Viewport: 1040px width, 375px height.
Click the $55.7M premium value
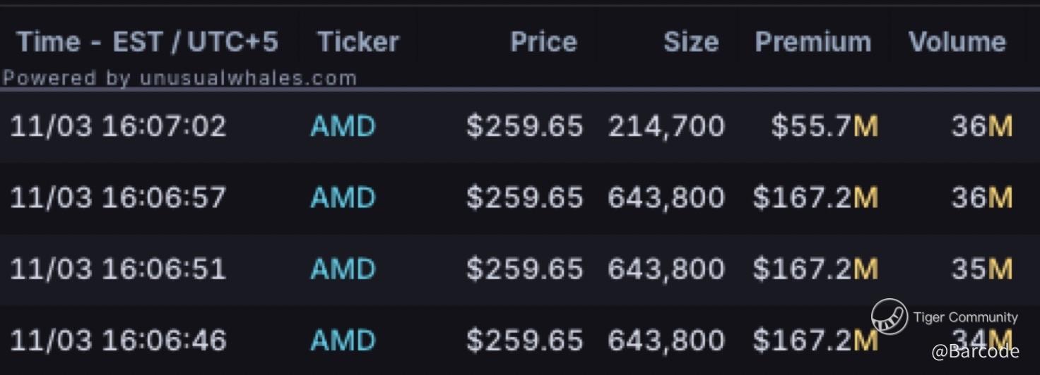pos(824,127)
